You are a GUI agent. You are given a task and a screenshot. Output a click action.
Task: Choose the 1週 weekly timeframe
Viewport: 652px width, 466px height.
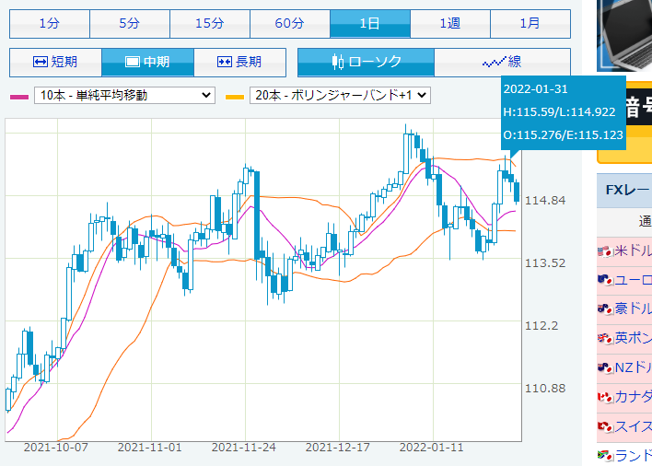[x=449, y=23]
